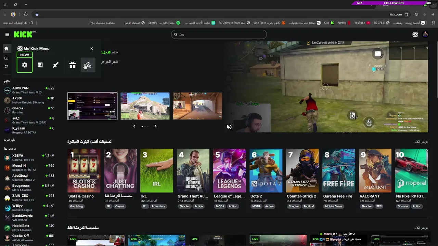Image resolution: width=438 pixels, height=246 pixels.
Task: Open X5SYA recommended channel
Action: pos(29,158)
